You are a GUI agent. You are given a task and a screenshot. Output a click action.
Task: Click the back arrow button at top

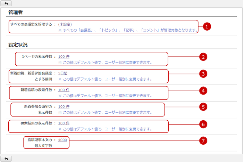pos(6,3)
